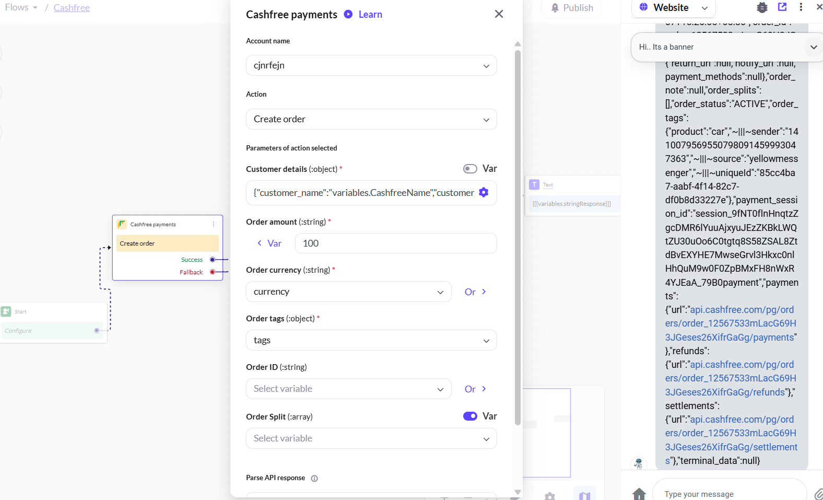Open the three-dot menu in preview header
The width and height of the screenshot is (823, 500).
tap(801, 7)
